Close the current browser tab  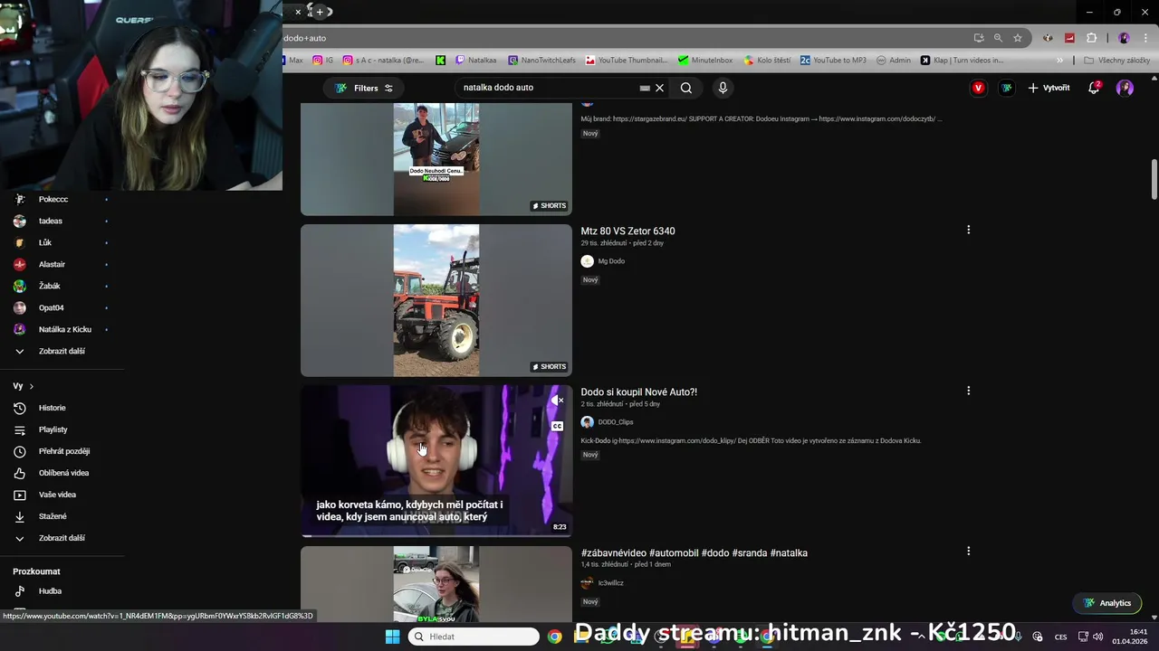(x=298, y=12)
